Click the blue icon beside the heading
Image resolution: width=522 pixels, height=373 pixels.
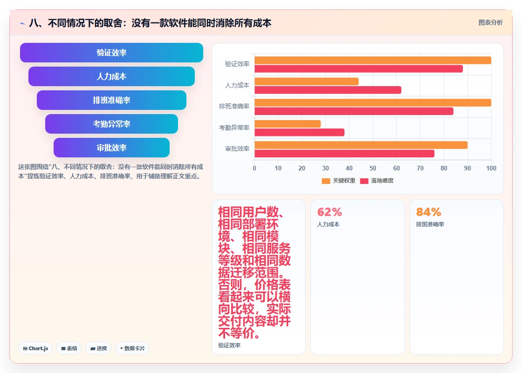click(x=22, y=23)
